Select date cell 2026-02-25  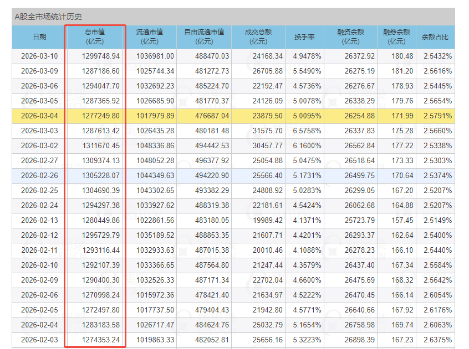[x=39, y=190]
